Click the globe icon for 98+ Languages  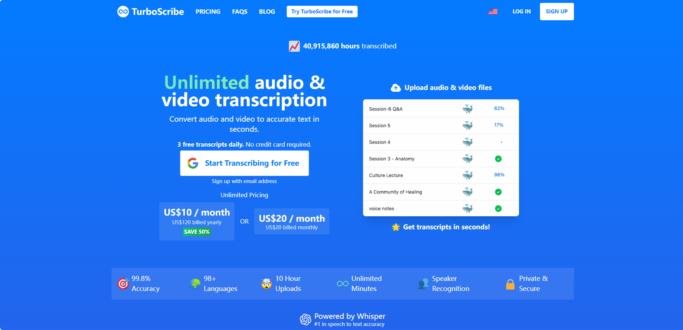195,284
